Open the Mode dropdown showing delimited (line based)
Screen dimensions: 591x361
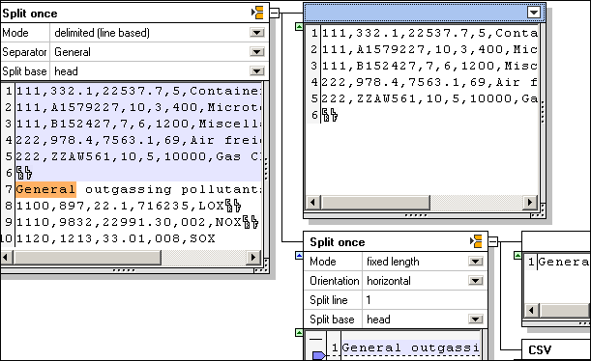[x=256, y=33]
